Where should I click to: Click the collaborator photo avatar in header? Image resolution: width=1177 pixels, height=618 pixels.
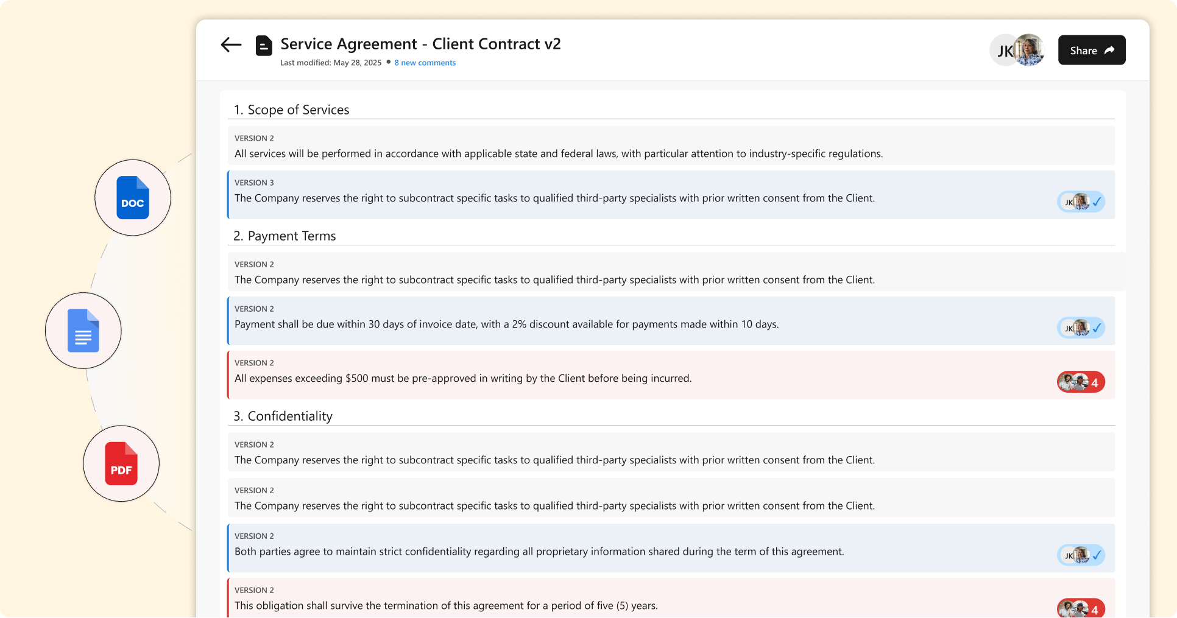(1030, 50)
